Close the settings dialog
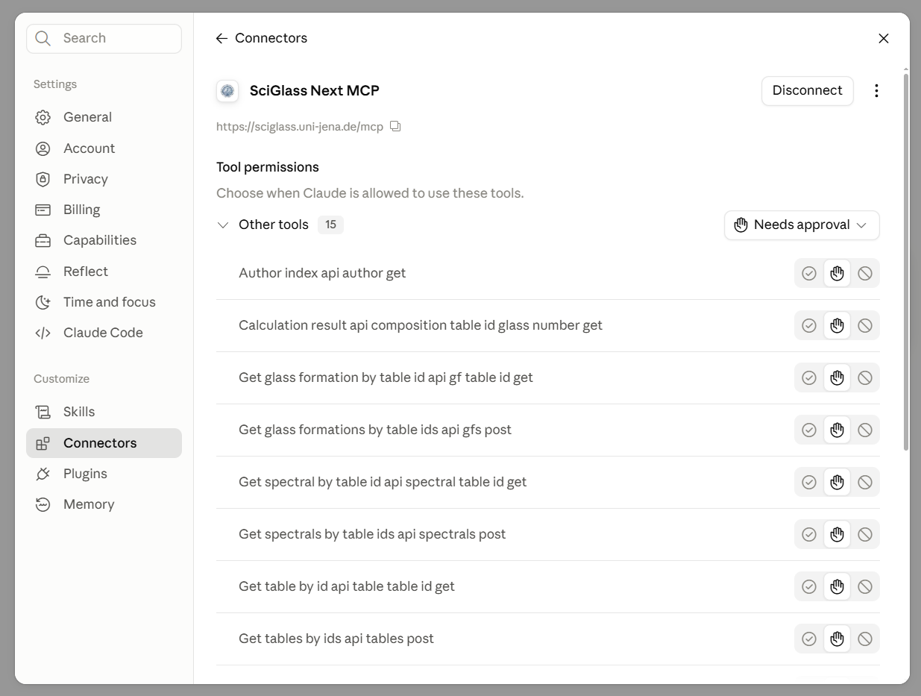Viewport: 921px width, 696px height. [884, 38]
